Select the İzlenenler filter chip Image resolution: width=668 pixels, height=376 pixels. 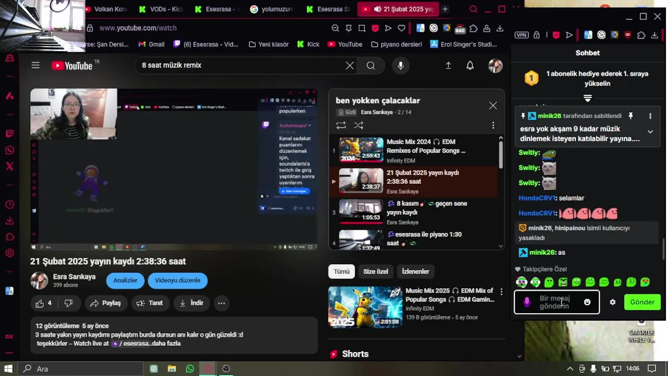tap(415, 272)
